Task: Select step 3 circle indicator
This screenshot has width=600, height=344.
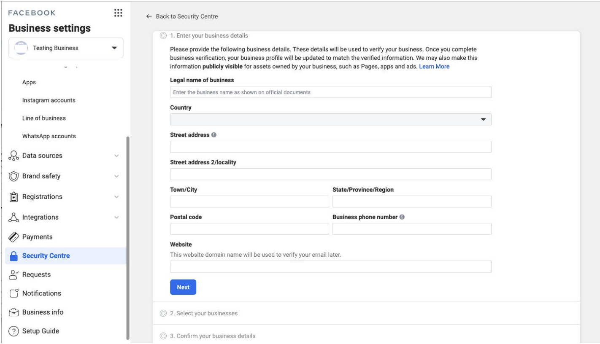Action: coord(163,336)
